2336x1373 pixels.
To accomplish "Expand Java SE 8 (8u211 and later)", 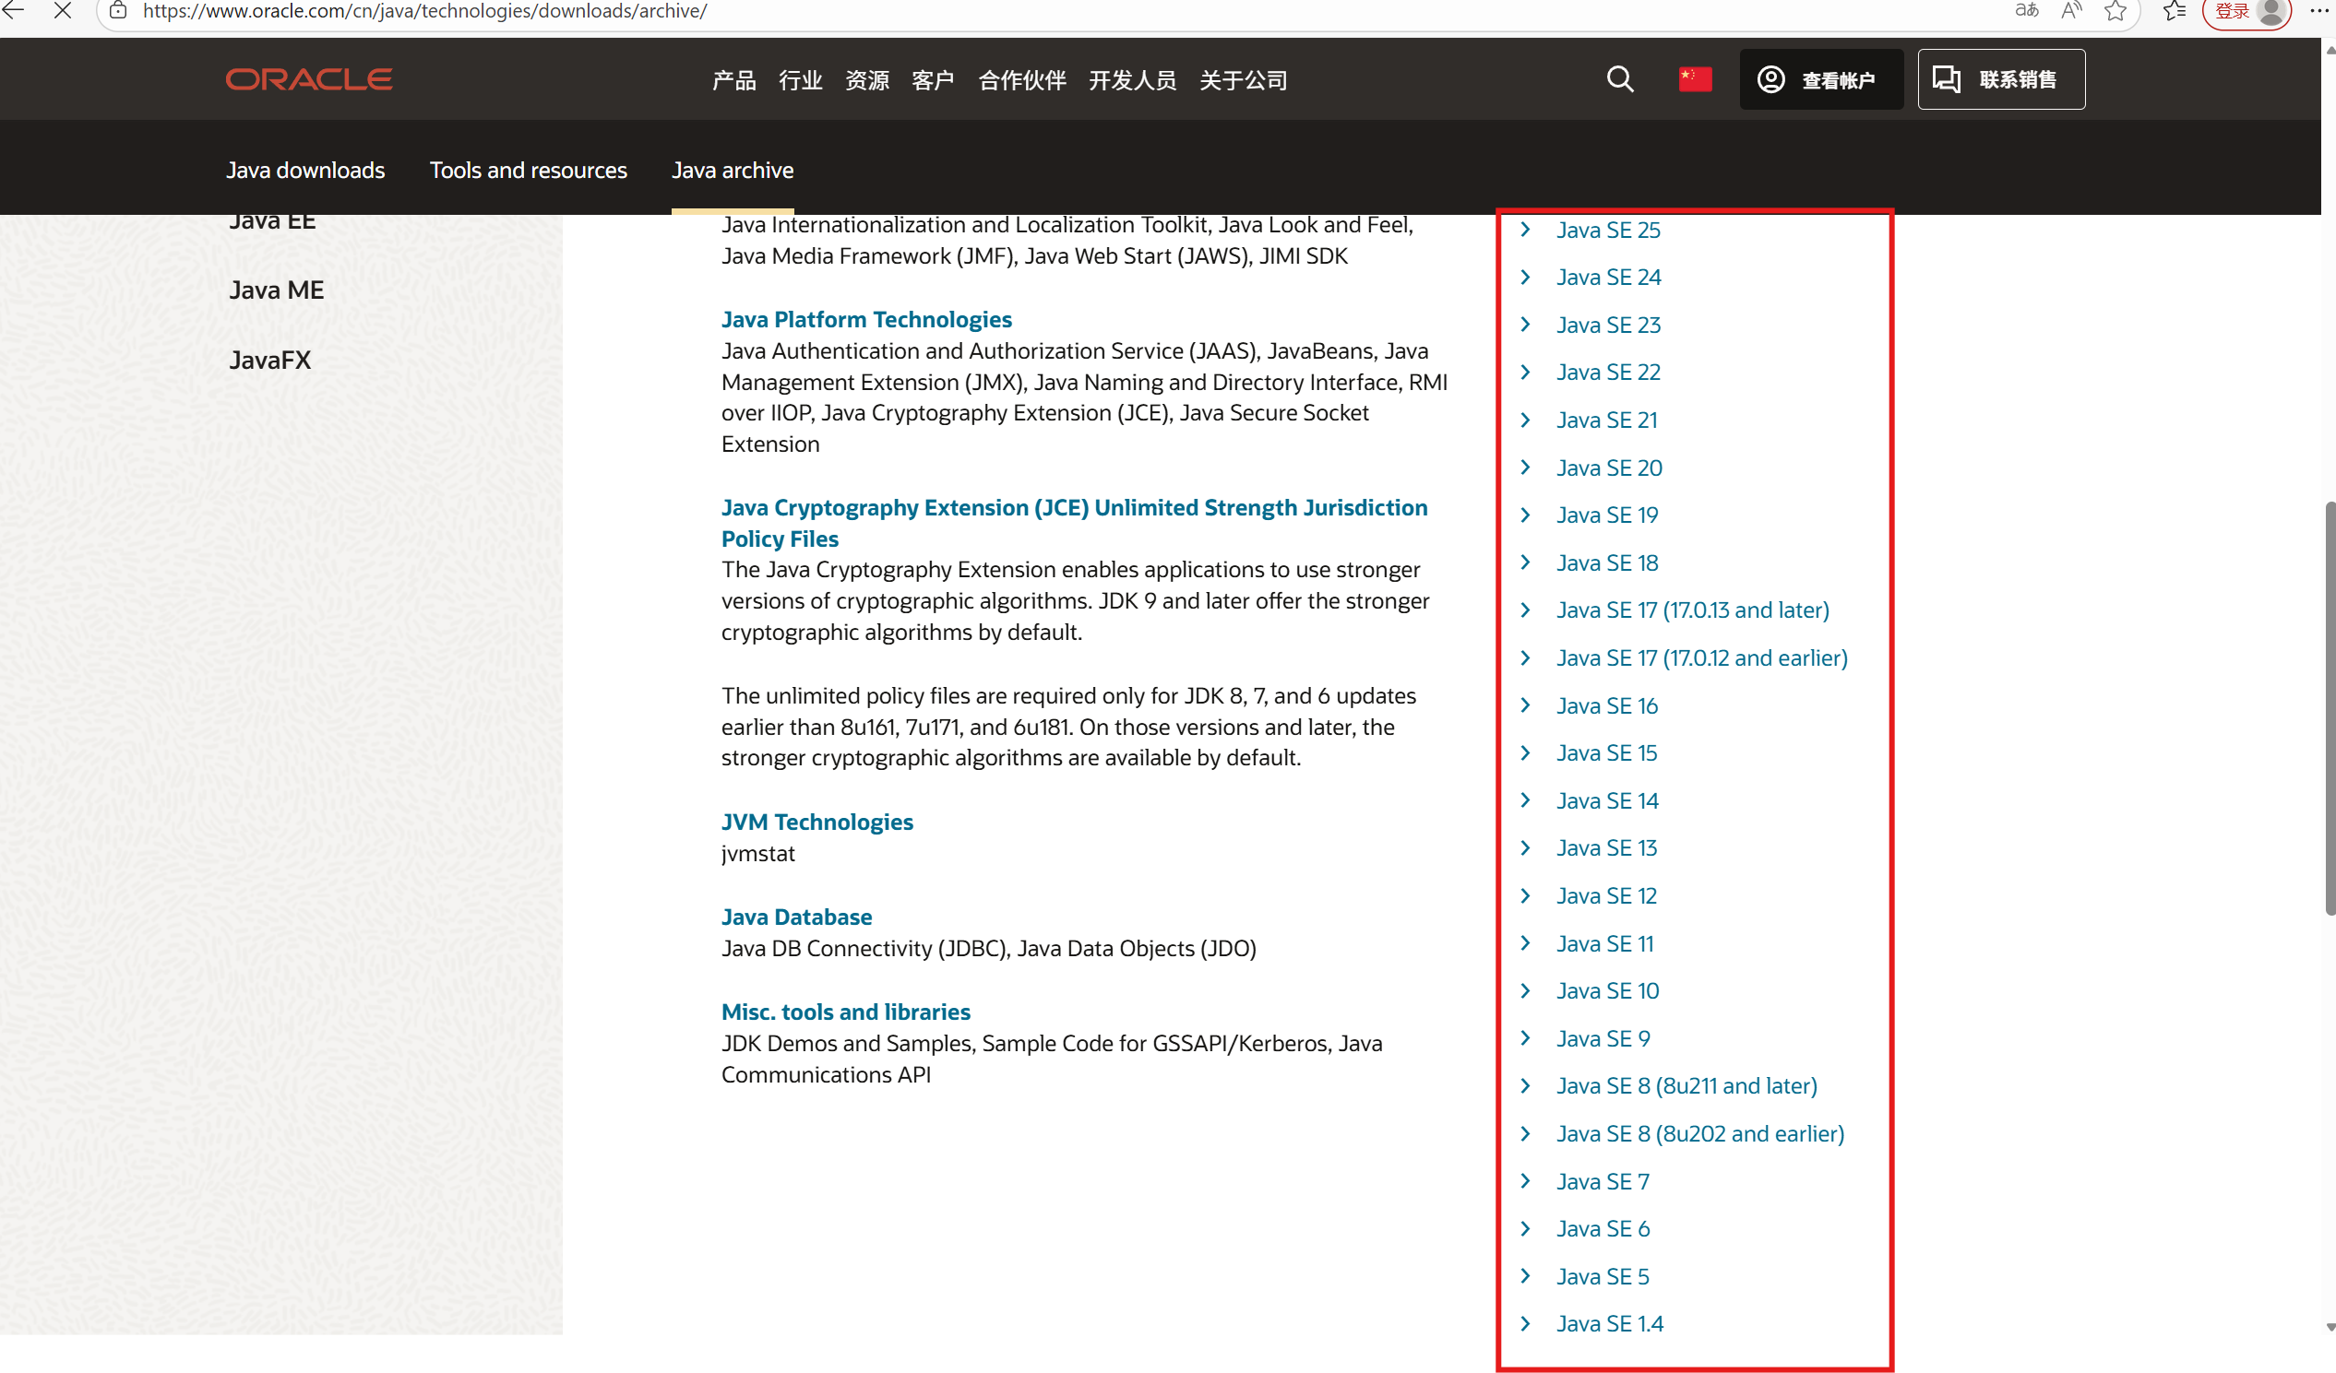I will click(x=1686, y=1086).
